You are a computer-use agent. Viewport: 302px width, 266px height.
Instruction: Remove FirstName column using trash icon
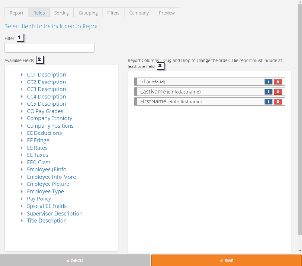point(277,101)
